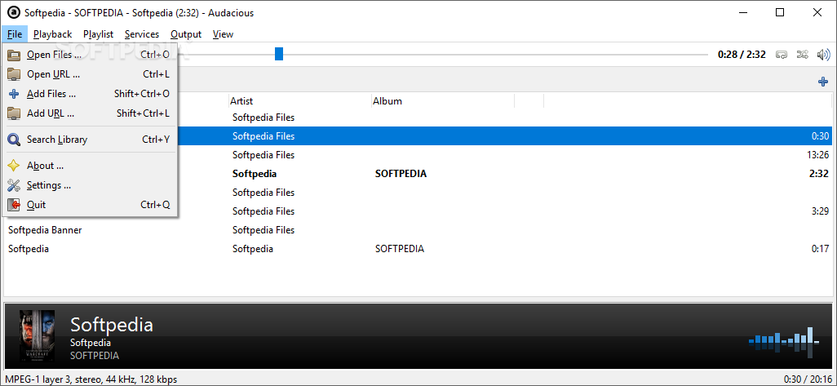Click the Quit exit icon
This screenshot has width=837, height=386.
(14, 205)
